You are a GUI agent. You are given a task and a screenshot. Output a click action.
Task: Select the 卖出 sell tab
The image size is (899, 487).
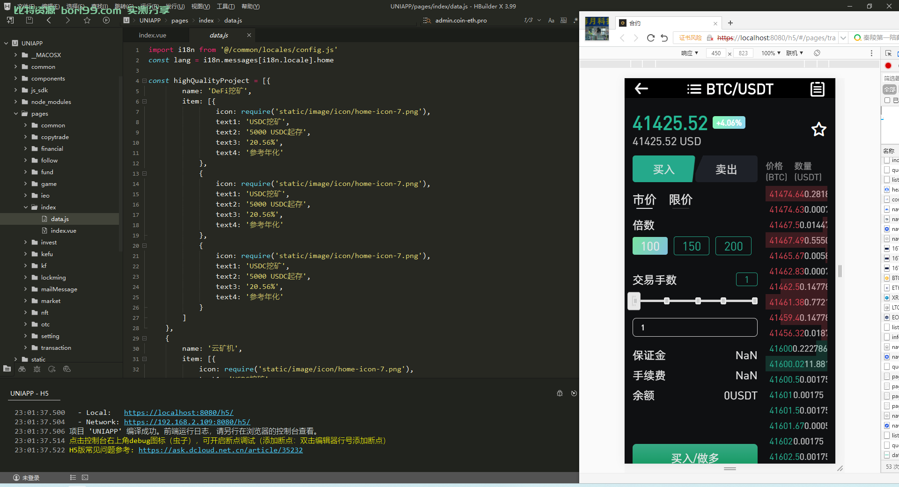coord(726,169)
